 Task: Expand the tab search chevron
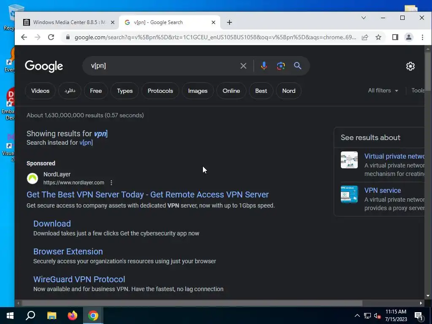[364, 18]
